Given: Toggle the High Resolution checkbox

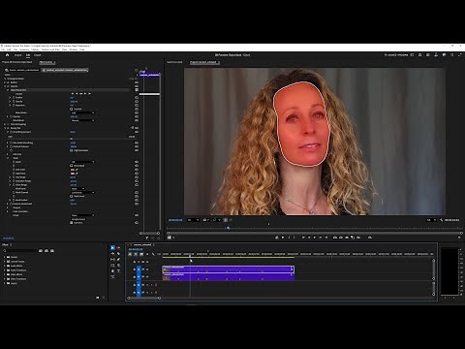Looking at the screenshot, I should (x=72, y=150).
